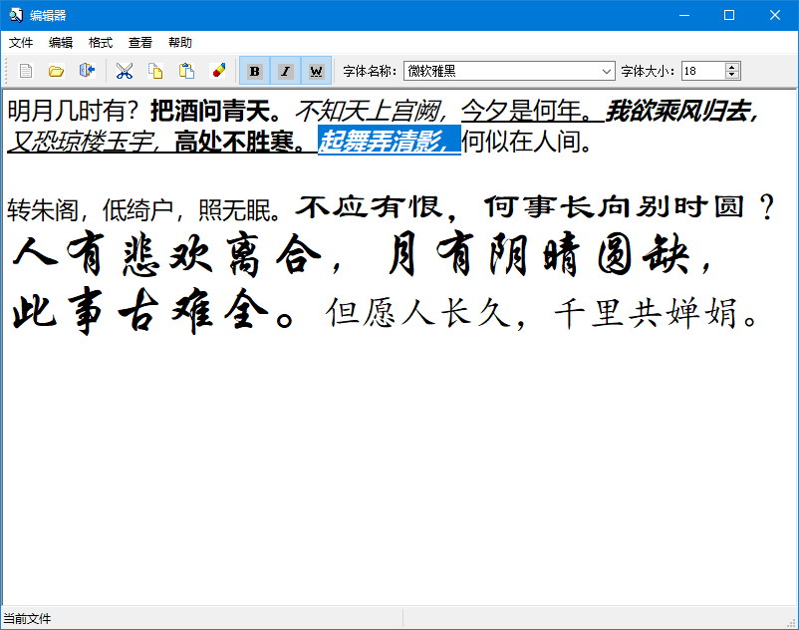Open a file using the folder icon
The width and height of the screenshot is (799, 630).
(x=56, y=71)
